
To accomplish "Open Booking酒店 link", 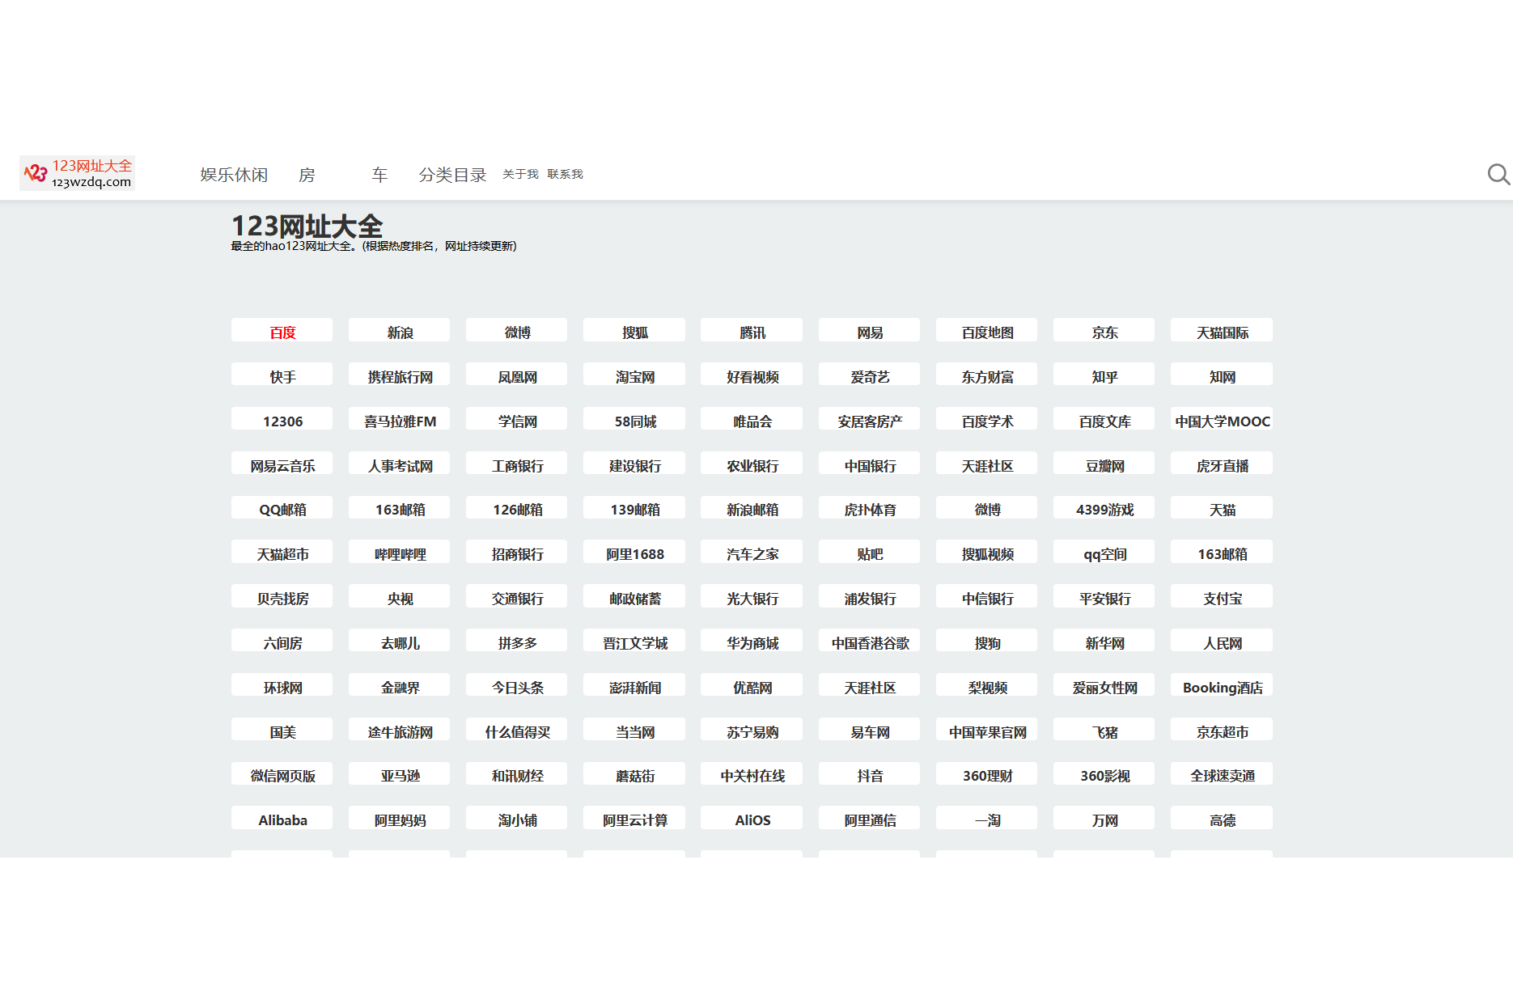I will coord(1222,687).
